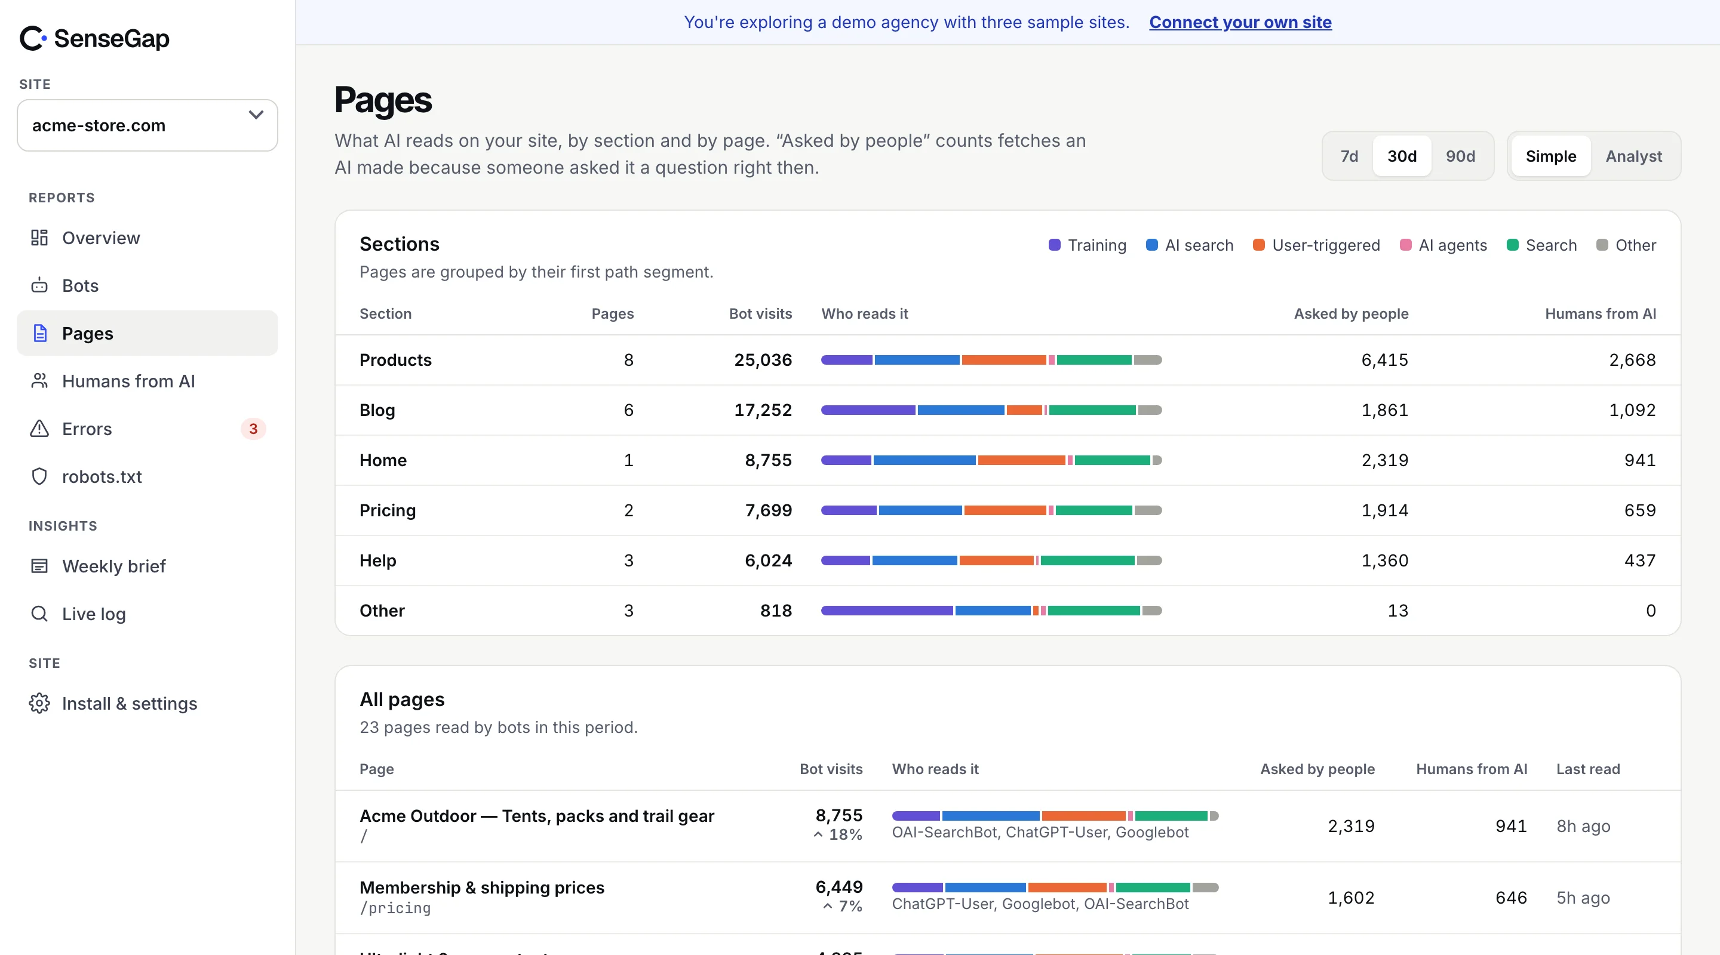
Task: Open the acme-store.com site dropdown
Action: 147,125
